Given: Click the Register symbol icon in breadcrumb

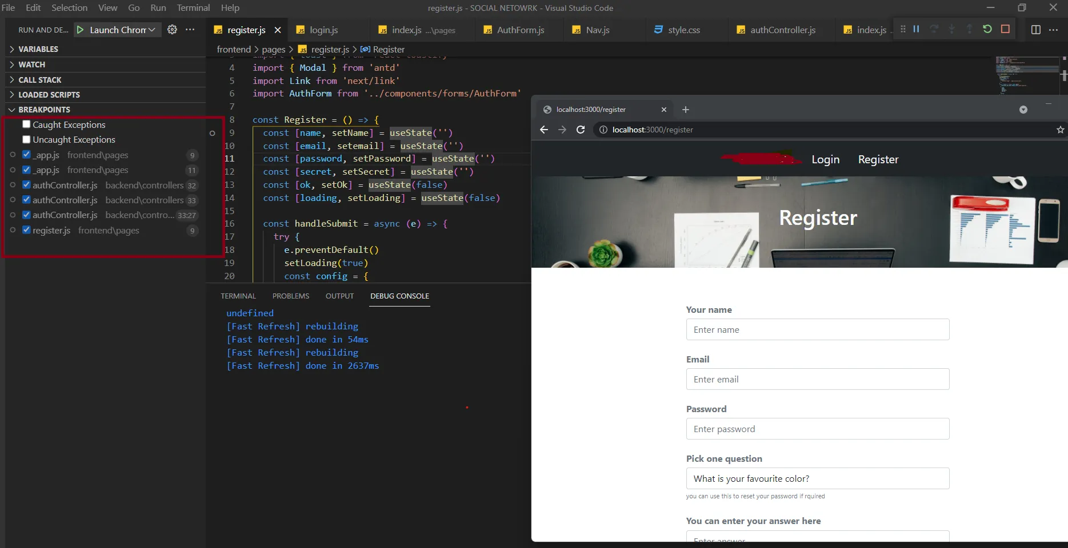Looking at the screenshot, I should (x=365, y=50).
